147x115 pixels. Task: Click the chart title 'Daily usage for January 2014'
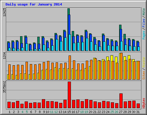34,4
